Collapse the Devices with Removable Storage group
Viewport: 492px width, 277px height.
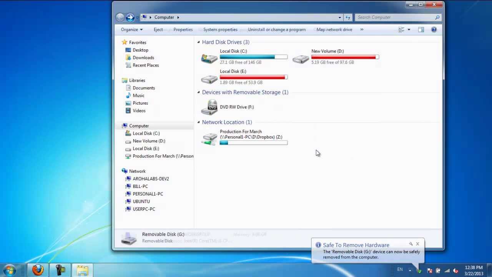(x=199, y=92)
